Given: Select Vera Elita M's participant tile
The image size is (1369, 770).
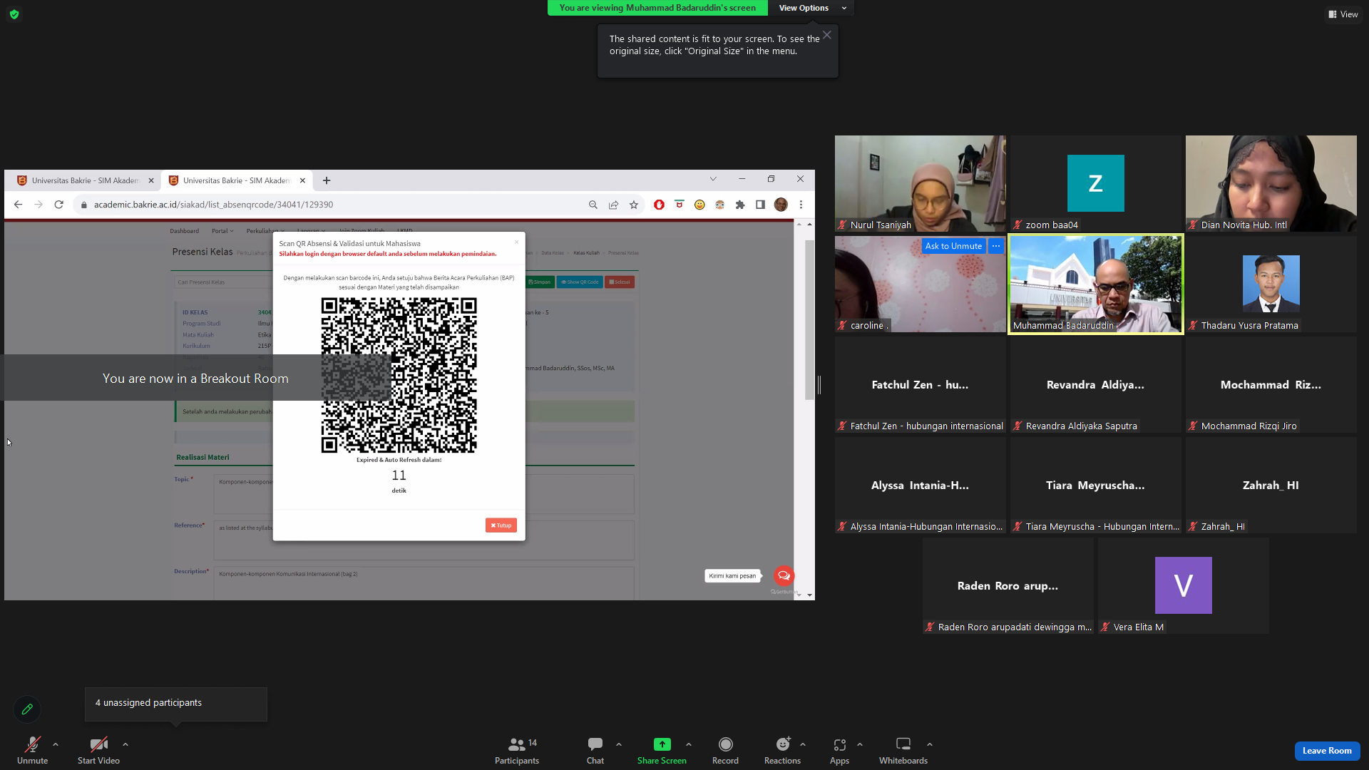Looking at the screenshot, I should tap(1183, 585).
